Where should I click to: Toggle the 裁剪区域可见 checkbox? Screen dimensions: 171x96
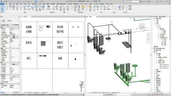click(x=10, y=52)
